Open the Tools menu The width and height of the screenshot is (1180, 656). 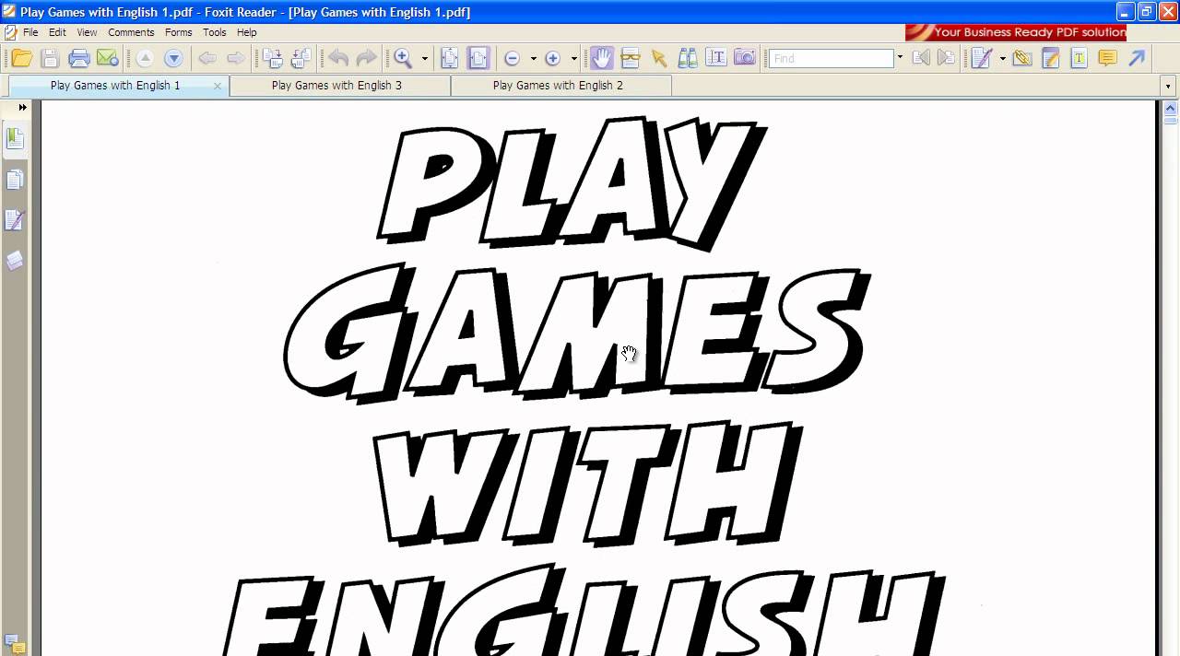pyautogui.click(x=215, y=32)
